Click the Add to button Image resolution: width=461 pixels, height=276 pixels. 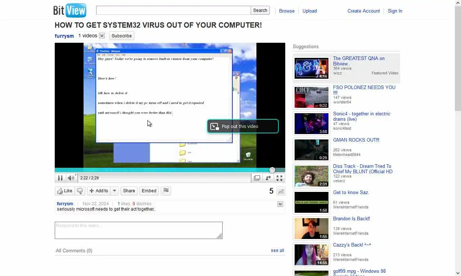point(99,191)
